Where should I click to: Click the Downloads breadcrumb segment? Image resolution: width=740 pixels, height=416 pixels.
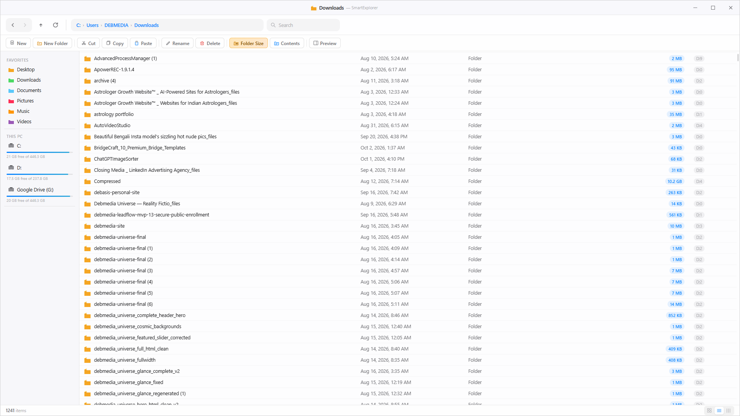[146, 25]
